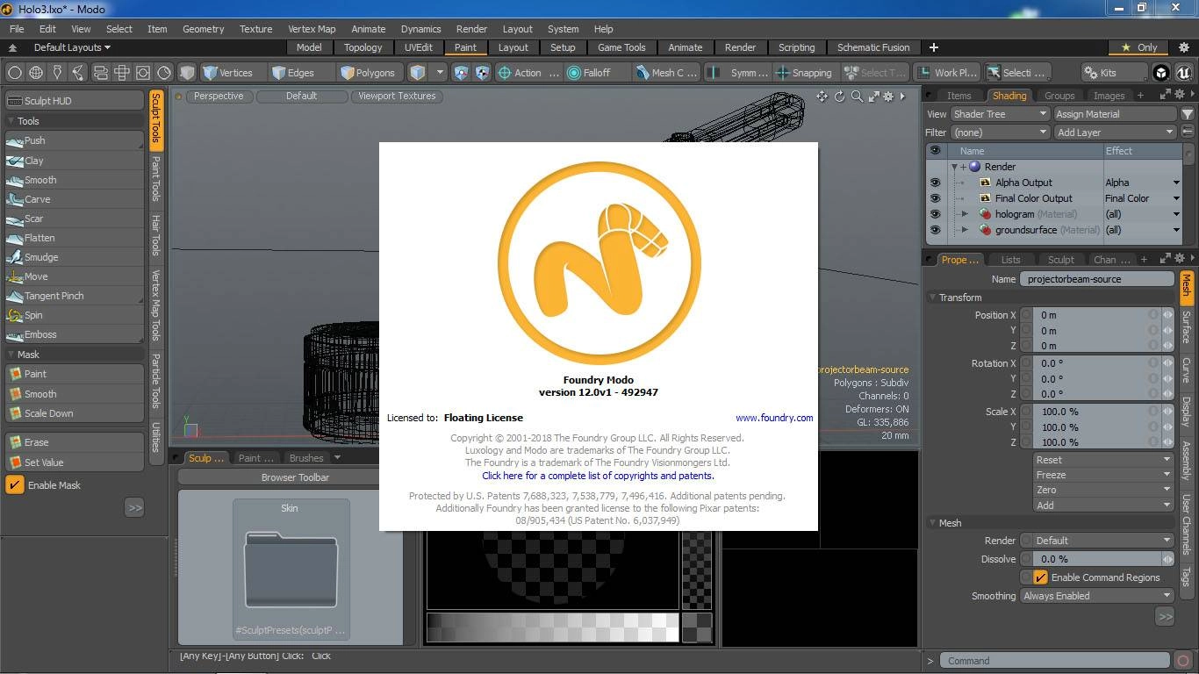Select the Smudge sculpt tool

pyautogui.click(x=74, y=257)
